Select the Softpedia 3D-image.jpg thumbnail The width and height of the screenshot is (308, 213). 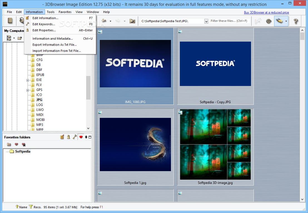click(x=215, y=147)
